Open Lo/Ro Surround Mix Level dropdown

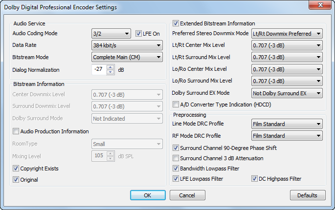point(287,81)
